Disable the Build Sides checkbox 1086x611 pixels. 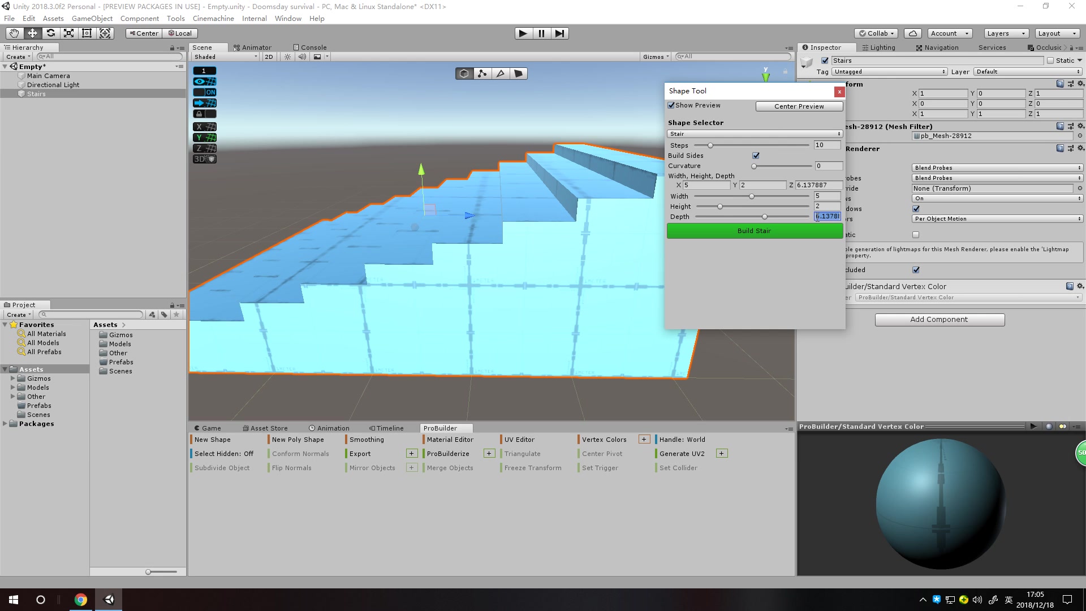756,155
